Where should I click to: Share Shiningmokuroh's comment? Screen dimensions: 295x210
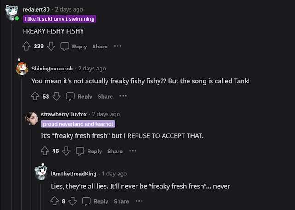(x=105, y=96)
